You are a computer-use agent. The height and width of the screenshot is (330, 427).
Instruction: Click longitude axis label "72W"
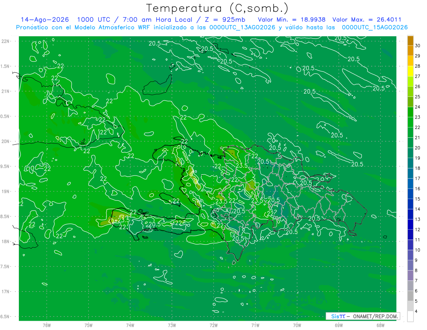(213, 325)
